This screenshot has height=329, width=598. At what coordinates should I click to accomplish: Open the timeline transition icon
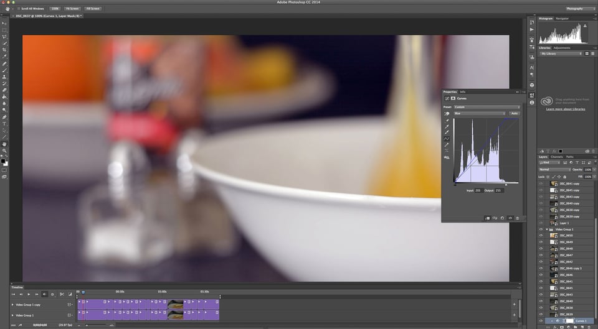tap(70, 294)
